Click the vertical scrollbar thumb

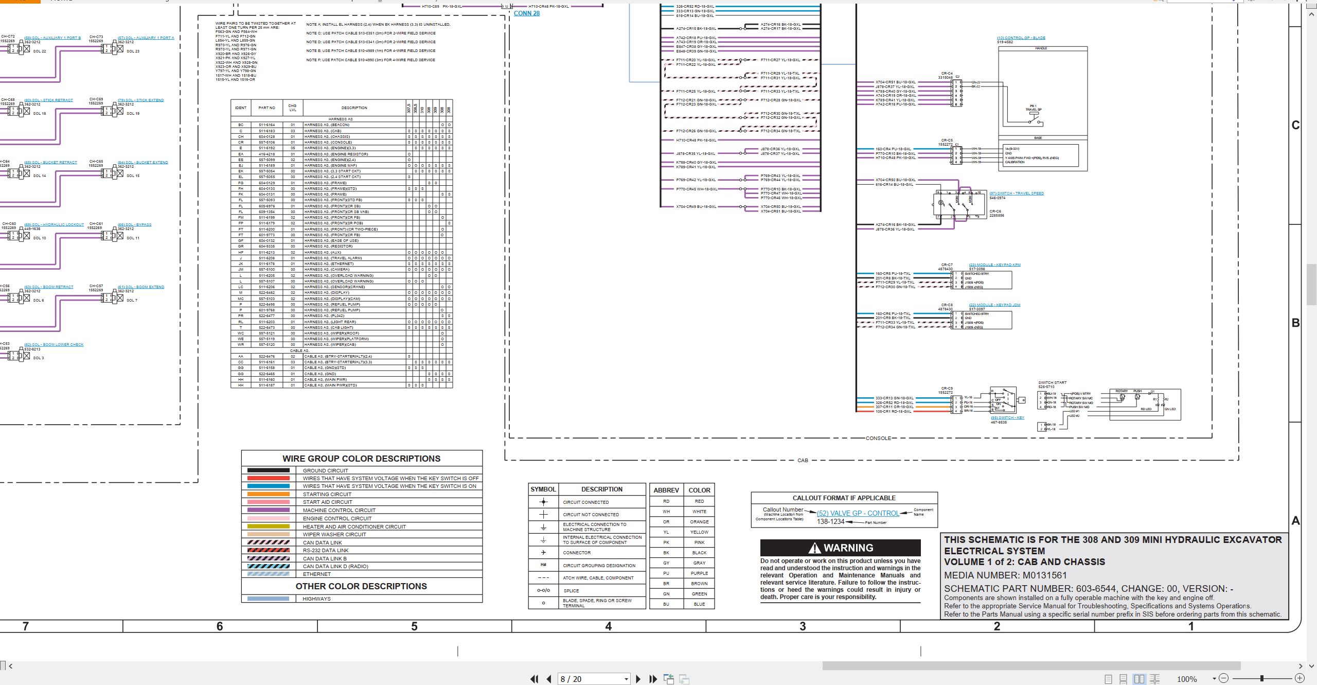click(x=1311, y=285)
